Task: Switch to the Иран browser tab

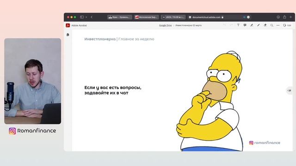Action: 120,17
